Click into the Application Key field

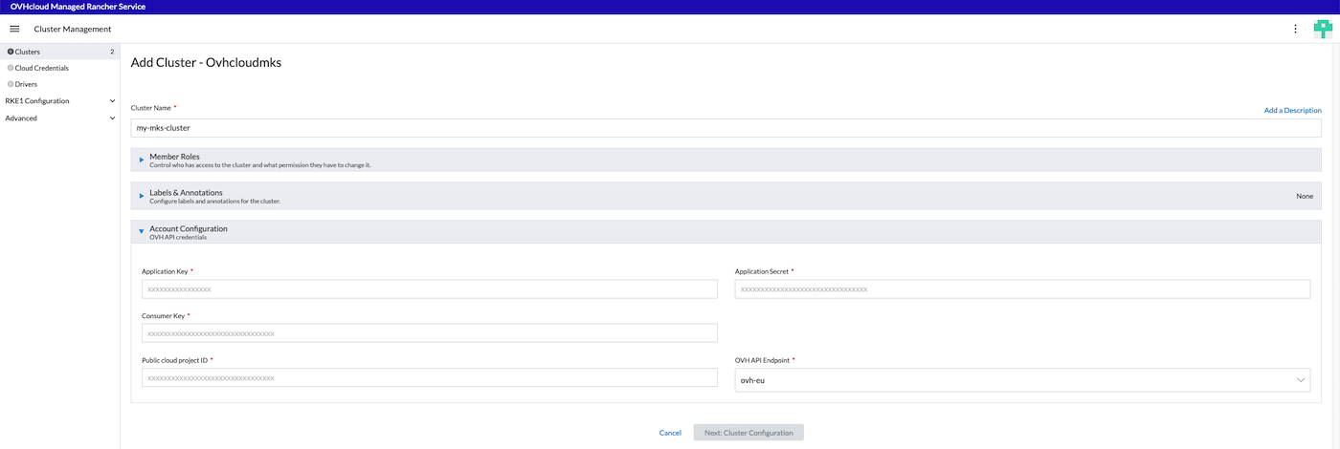[x=429, y=289]
